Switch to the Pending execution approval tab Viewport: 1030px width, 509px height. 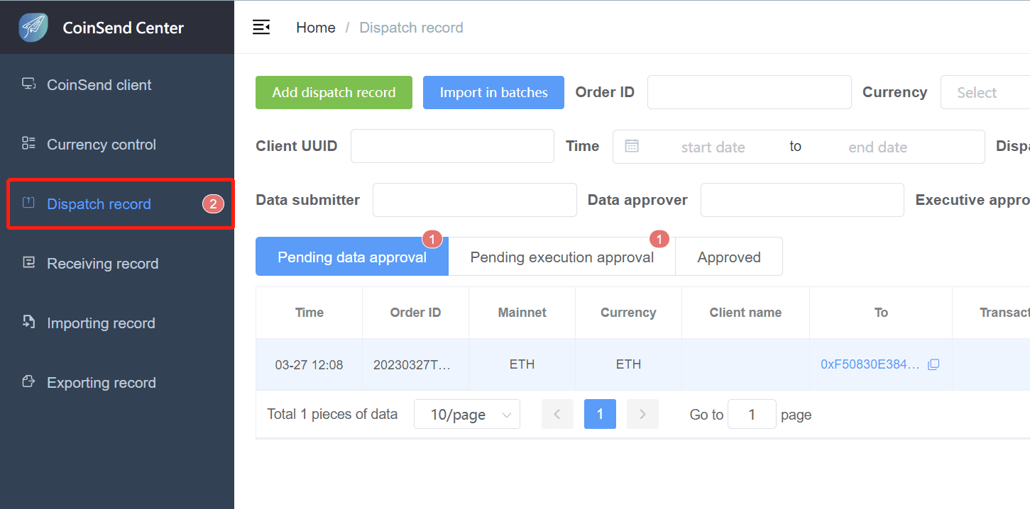tap(562, 257)
